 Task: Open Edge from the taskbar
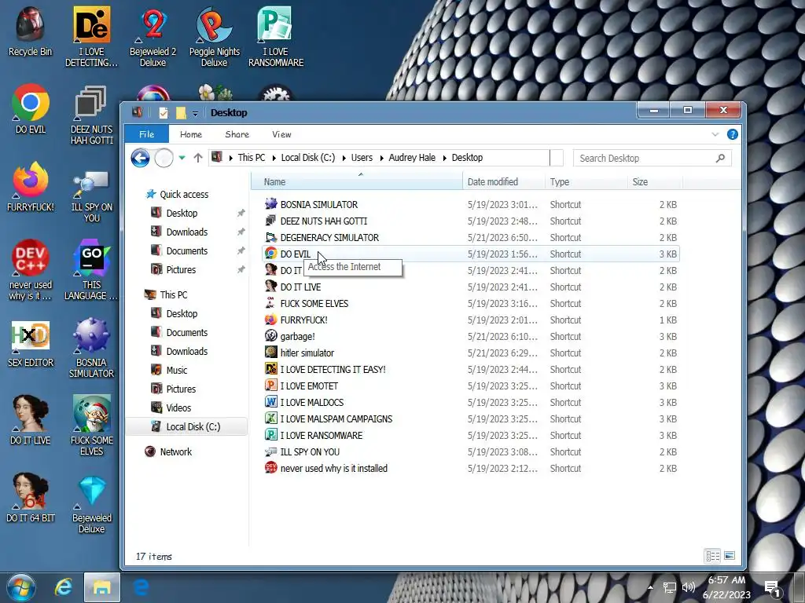(x=142, y=587)
